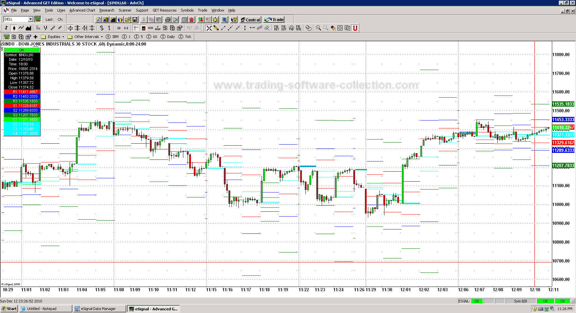Open the GET Resources menu
Screen dimensions: 576x313
(164, 11)
